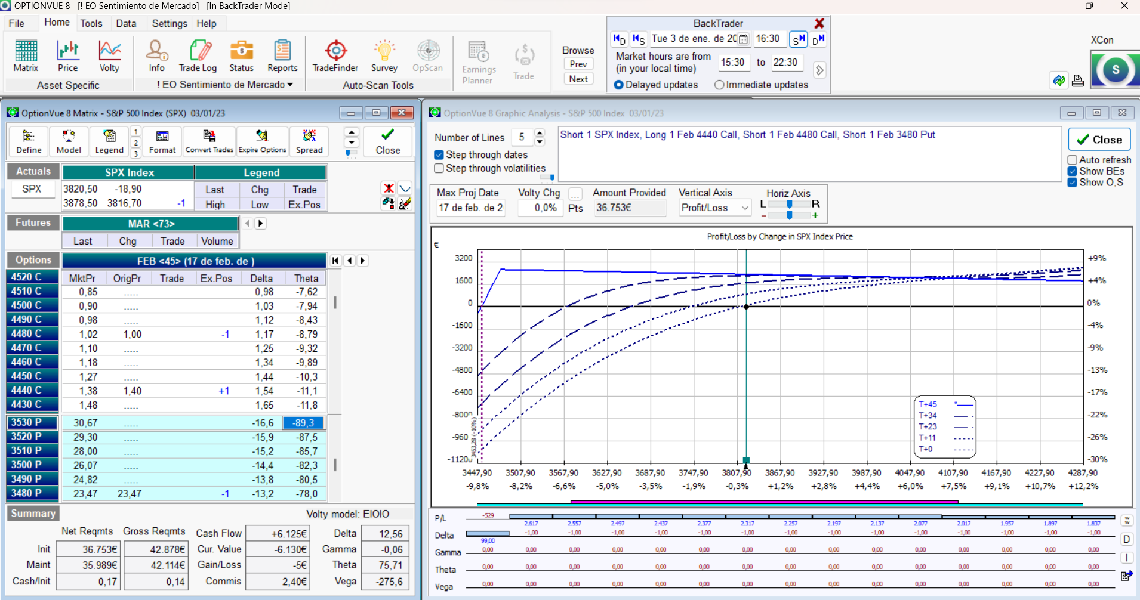The height and width of the screenshot is (600, 1140).
Task: Open the File menu
Action: [17, 23]
